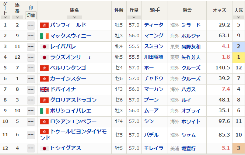Toggle mark button in ヒシイグアス row
This screenshot has height=155, width=245.
click(x=31, y=148)
